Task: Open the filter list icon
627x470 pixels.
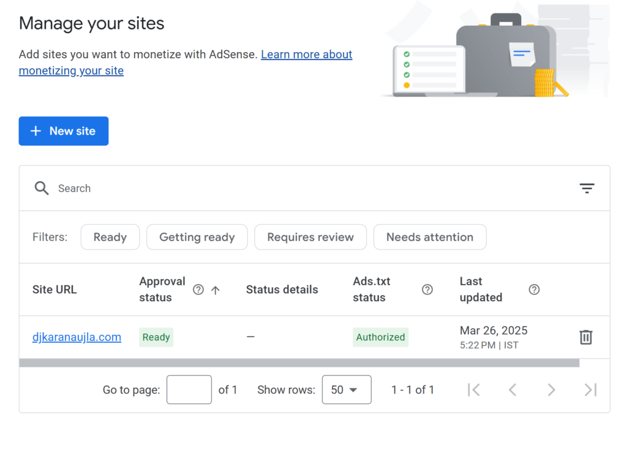Action: [x=587, y=188]
